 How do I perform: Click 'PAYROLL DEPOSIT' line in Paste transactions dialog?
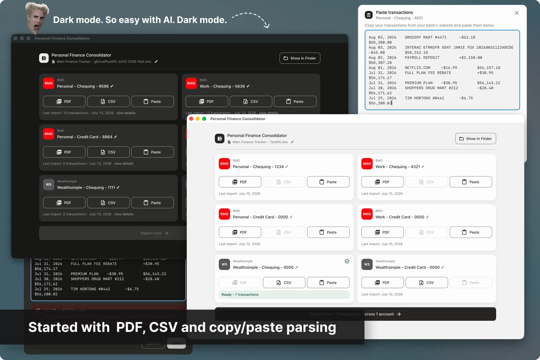pos(422,58)
